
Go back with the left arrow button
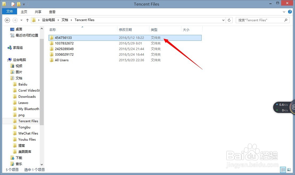point(7,20)
